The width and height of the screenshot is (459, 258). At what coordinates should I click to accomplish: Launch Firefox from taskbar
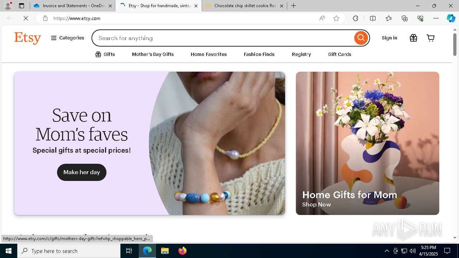183,251
